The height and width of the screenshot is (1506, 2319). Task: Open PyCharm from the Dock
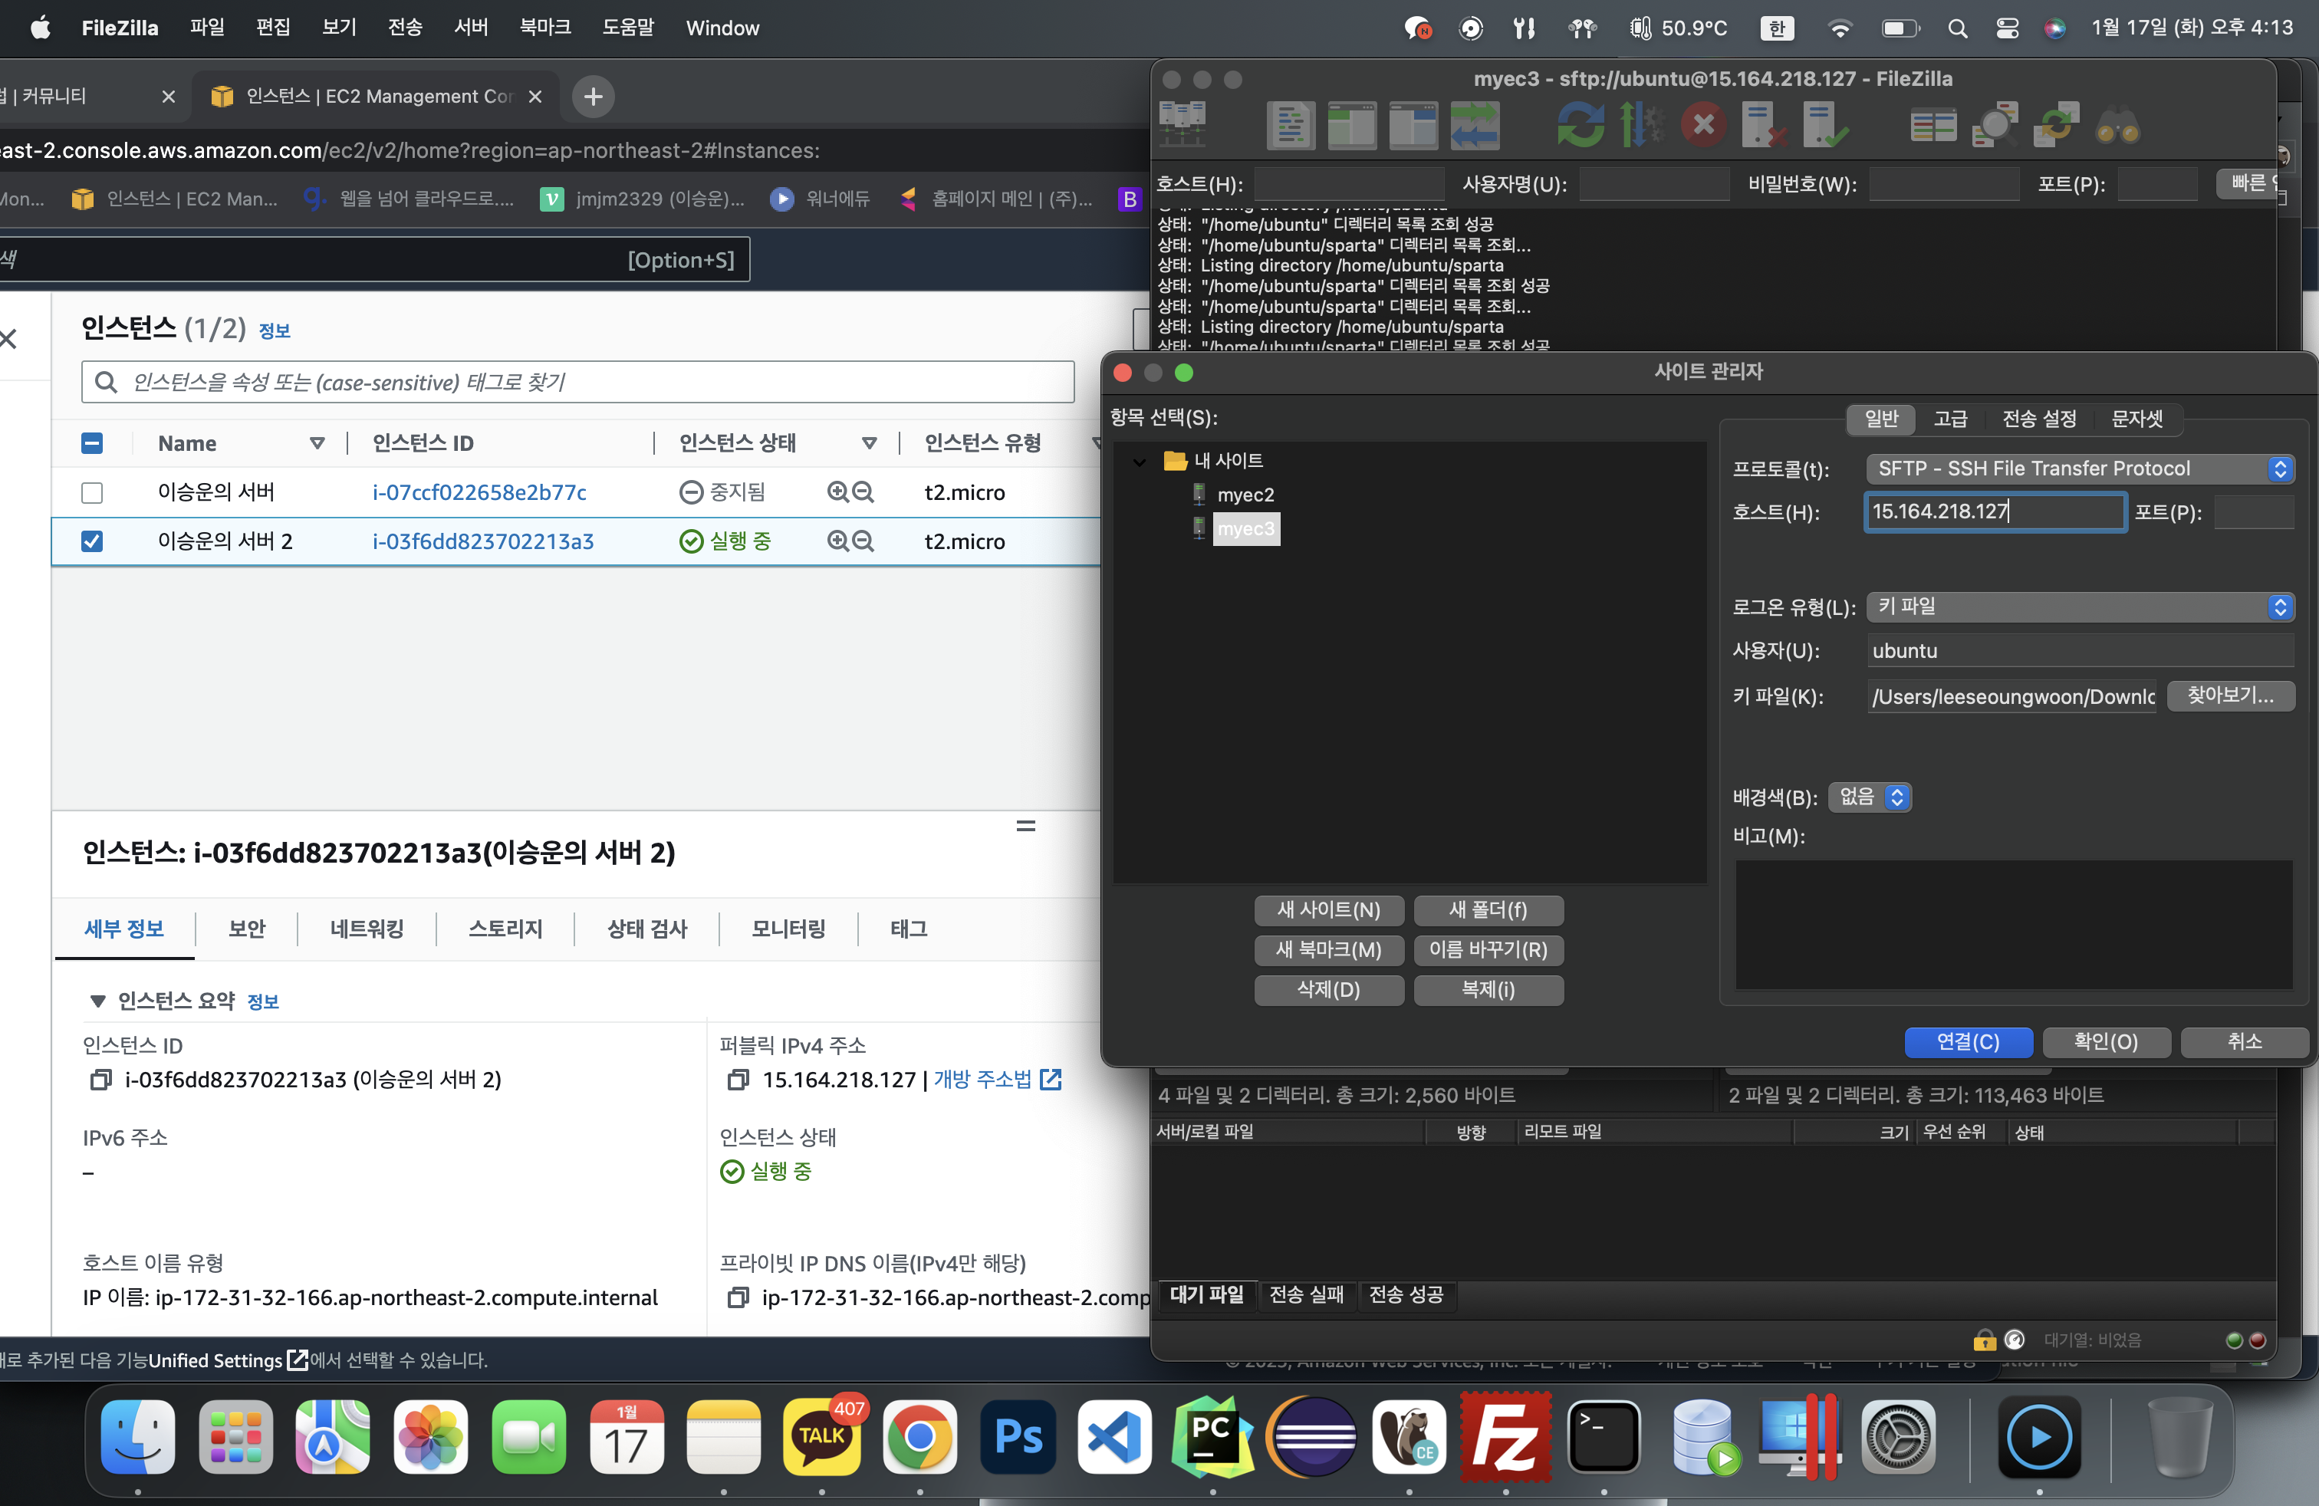coord(1212,1437)
